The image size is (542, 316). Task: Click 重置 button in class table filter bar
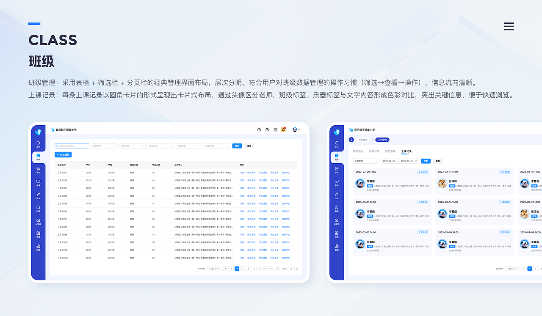tap(249, 146)
